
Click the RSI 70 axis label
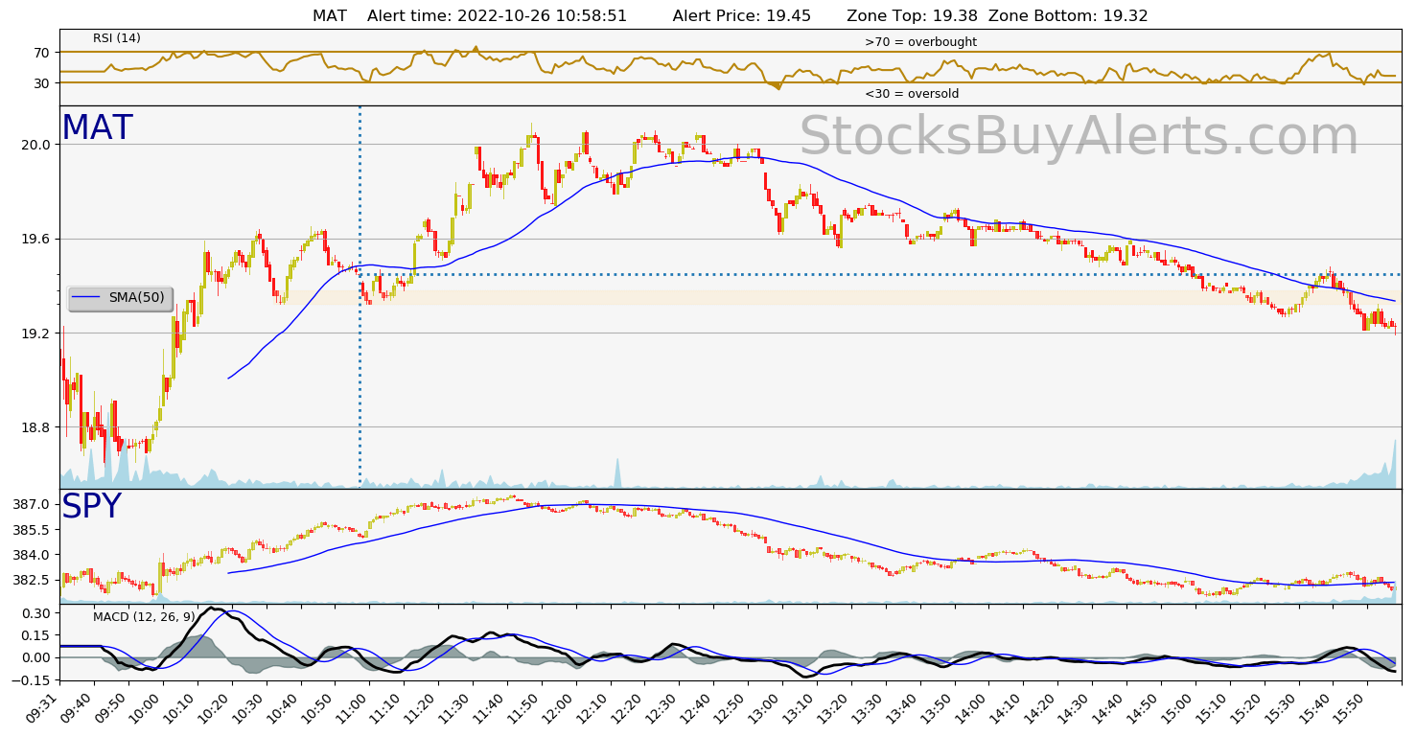(x=42, y=52)
